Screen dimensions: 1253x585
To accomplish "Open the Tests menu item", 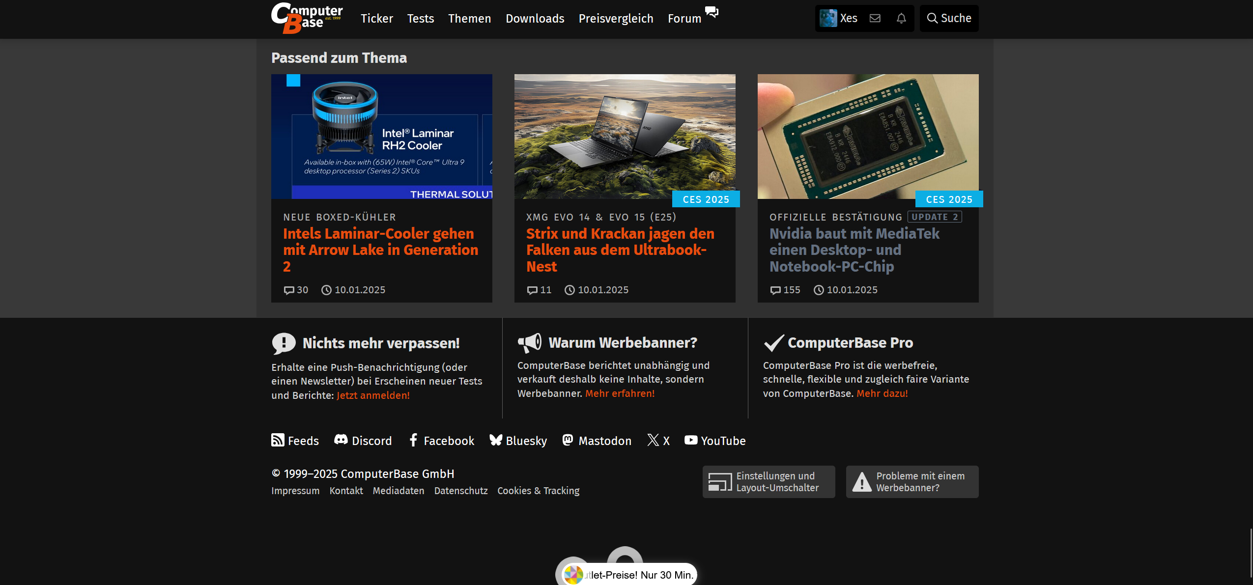I will 421,19.
